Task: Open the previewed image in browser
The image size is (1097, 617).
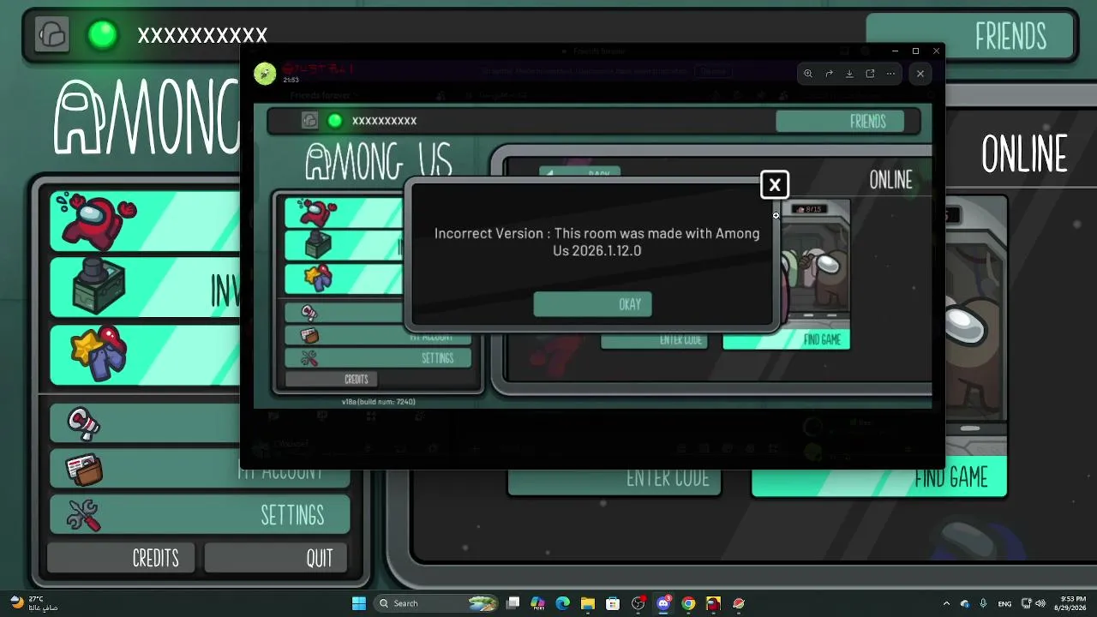Action: [x=870, y=74]
